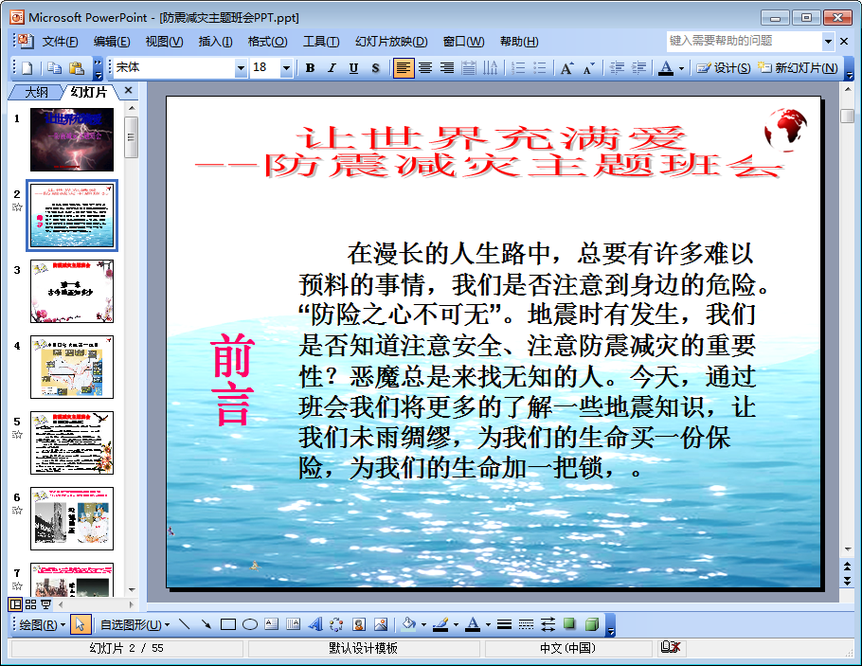Switch to the 大纲 outline tab

pos(36,93)
